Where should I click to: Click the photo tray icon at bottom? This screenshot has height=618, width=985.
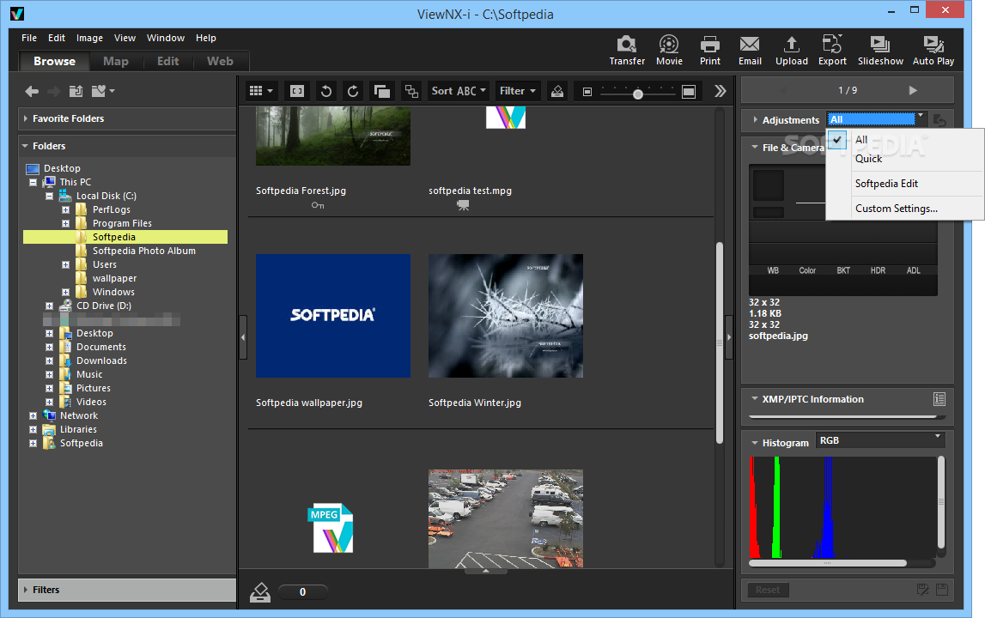(x=260, y=591)
